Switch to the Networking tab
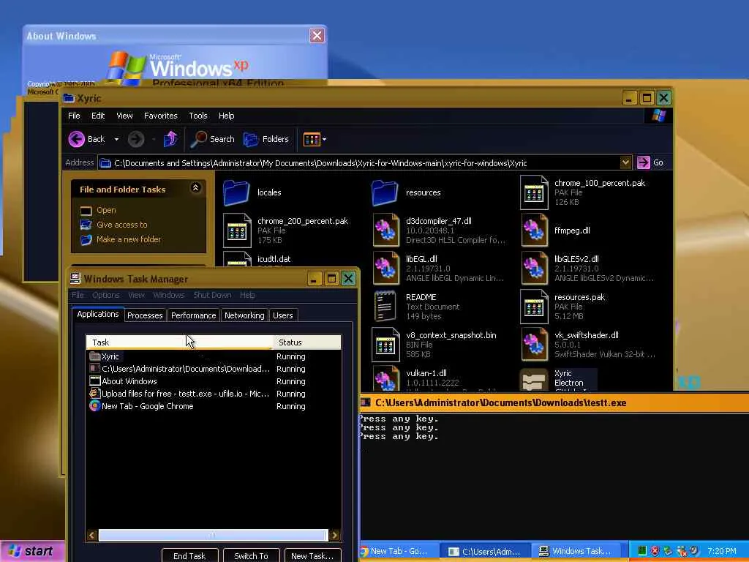This screenshot has width=749, height=562. point(244,315)
